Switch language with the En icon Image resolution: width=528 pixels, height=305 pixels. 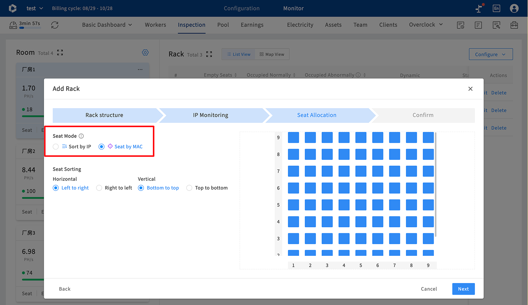click(x=496, y=8)
